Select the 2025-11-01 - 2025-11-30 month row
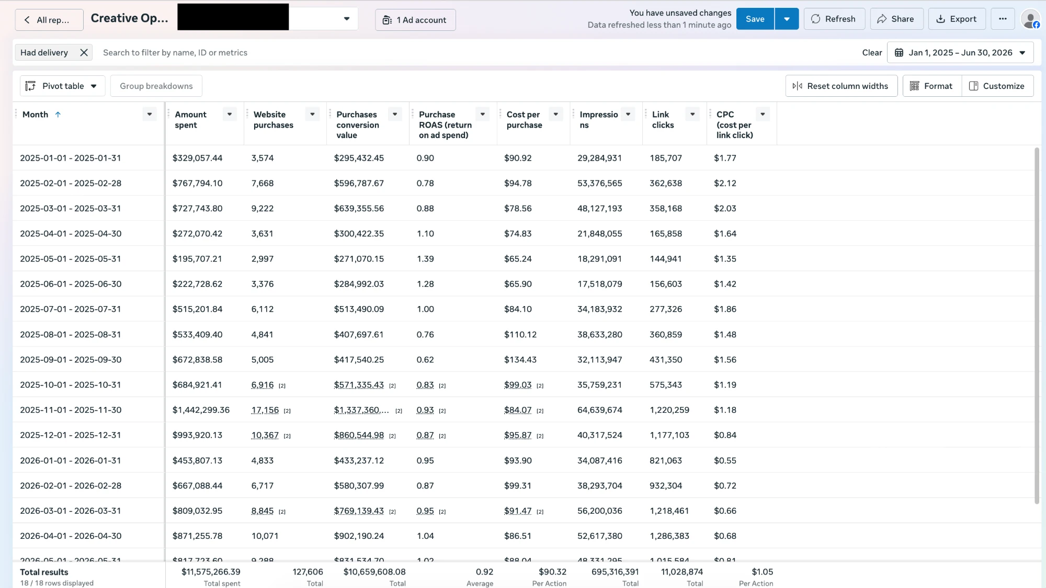1046x588 pixels. pos(71,410)
